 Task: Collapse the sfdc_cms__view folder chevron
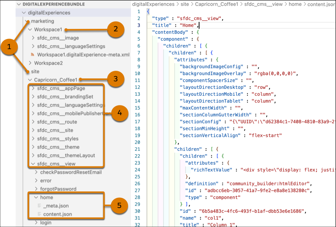[33, 164]
